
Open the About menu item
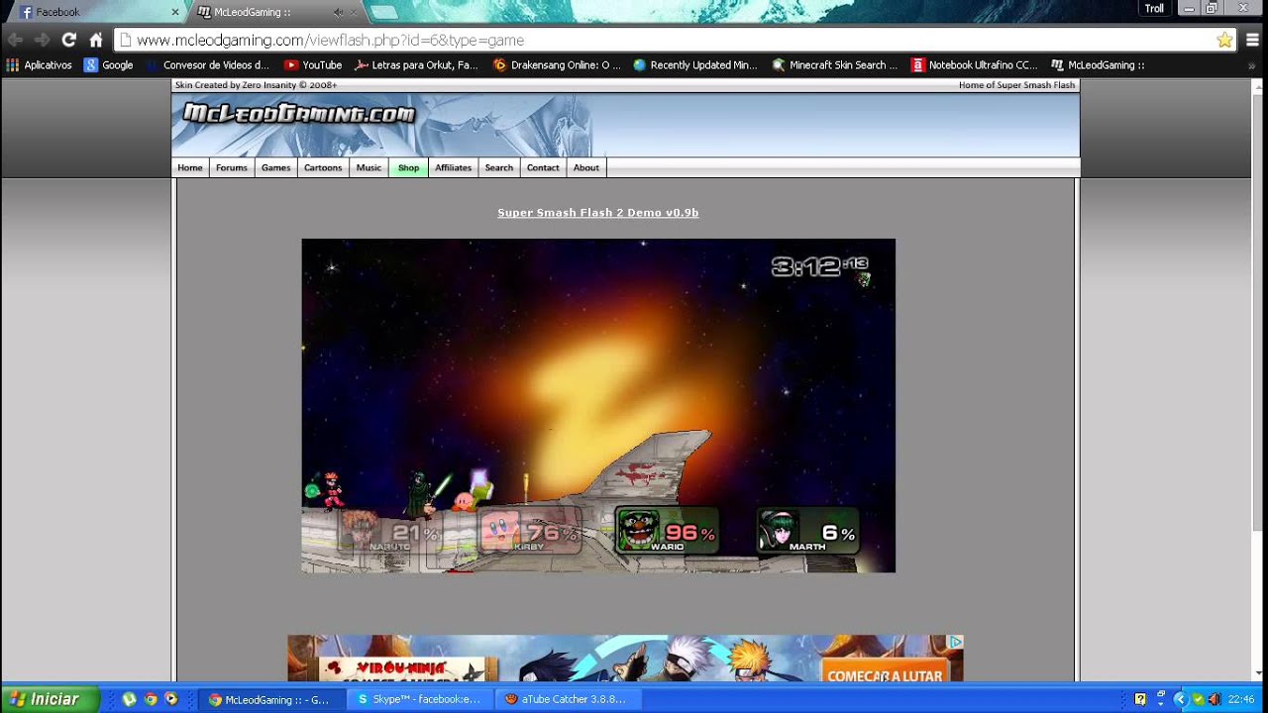[586, 167]
